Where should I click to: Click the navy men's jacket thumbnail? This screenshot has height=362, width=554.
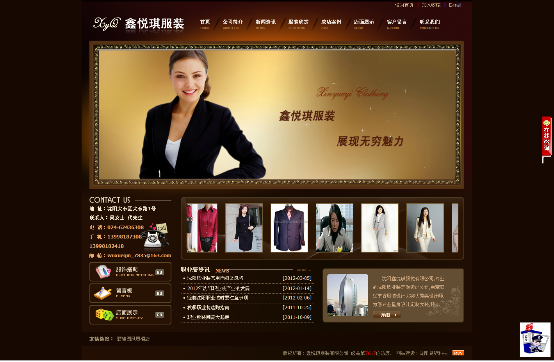coord(289,228)
